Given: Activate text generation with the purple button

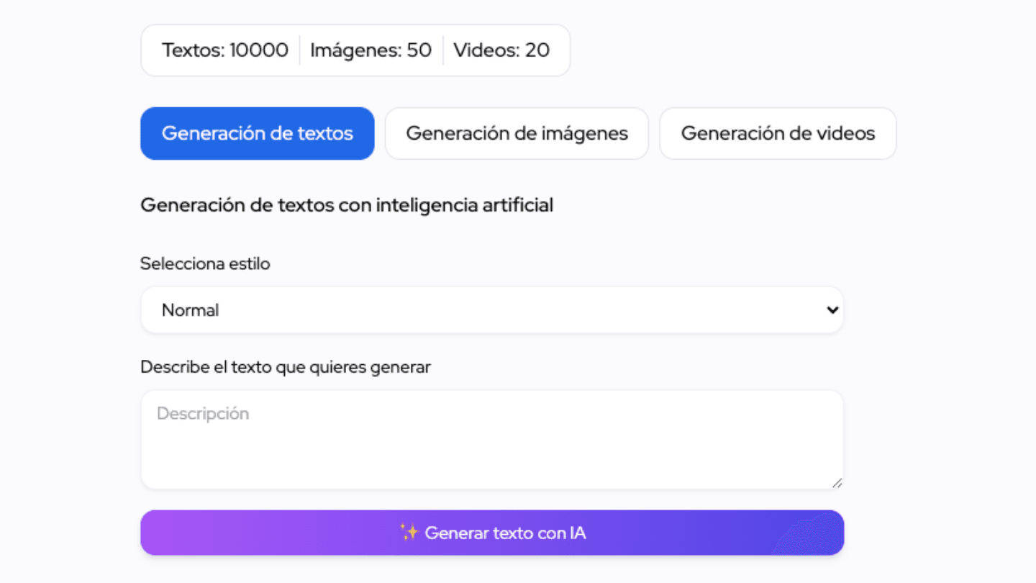Looking at the screenshot, I should (492, 533).
